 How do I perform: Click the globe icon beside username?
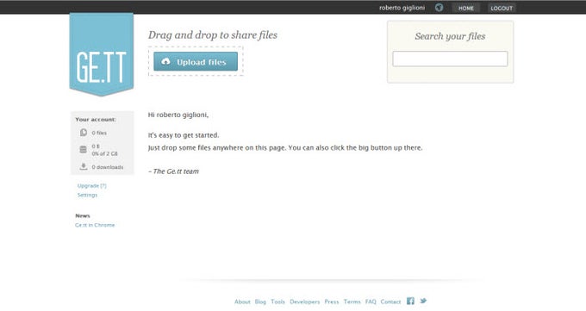click(x=439, y=8)
